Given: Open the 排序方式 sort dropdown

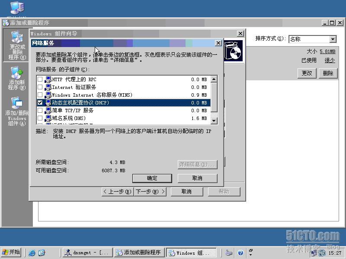Looking at the screenshot, I should coord(333,39).
